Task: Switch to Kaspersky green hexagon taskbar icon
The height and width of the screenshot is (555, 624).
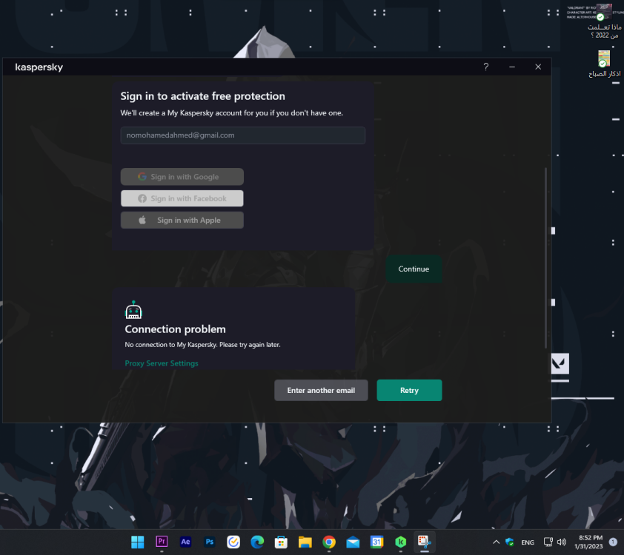Action: (401, 542)
